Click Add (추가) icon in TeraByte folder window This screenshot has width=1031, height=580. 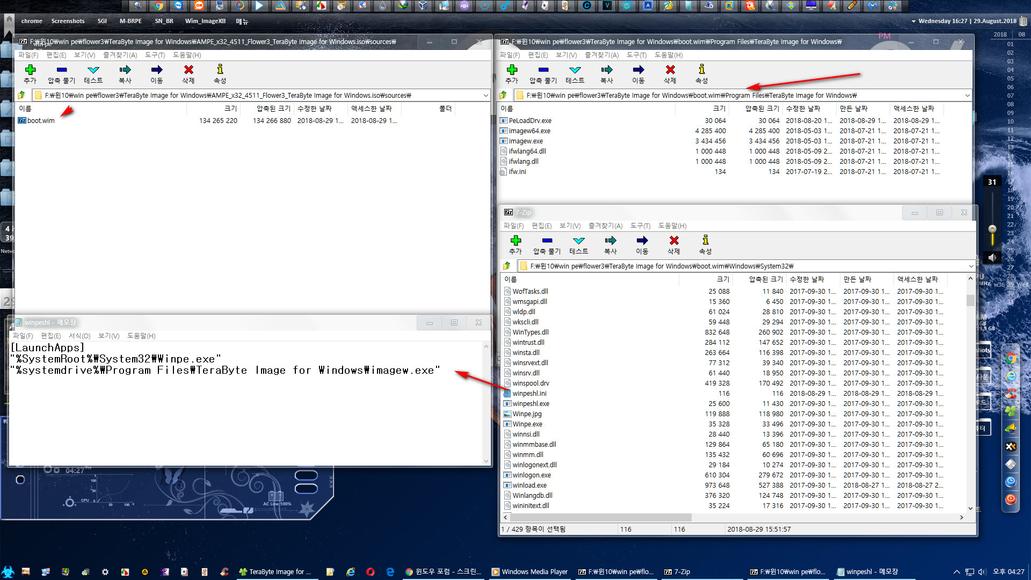[512, 74]
